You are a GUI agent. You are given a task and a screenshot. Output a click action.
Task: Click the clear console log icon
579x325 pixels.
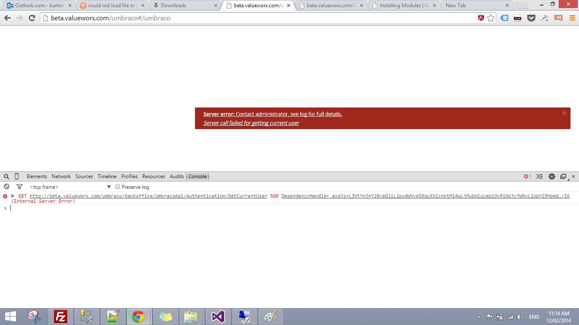pos(6,187)
